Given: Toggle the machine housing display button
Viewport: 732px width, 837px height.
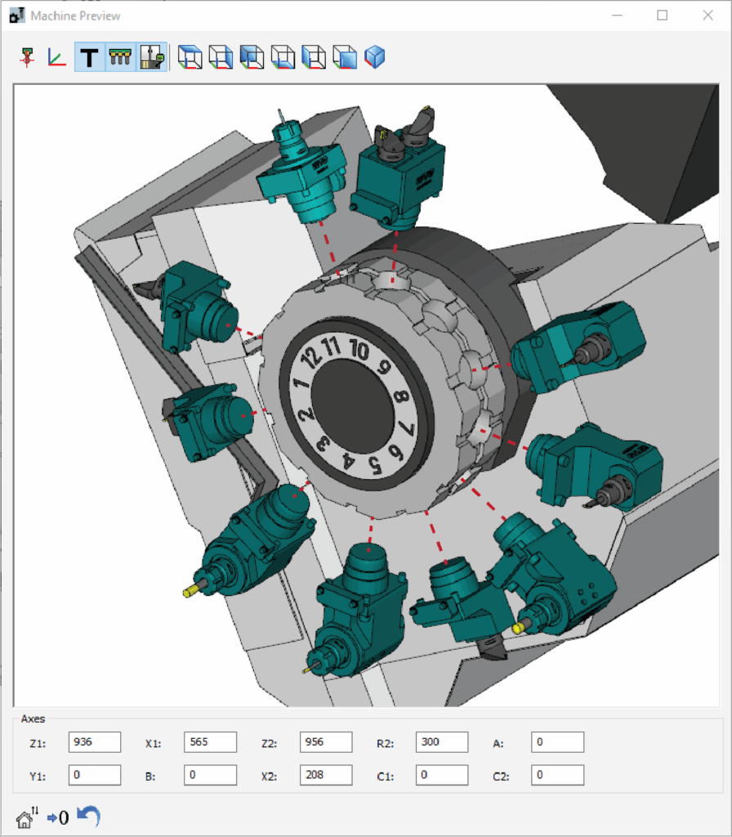Looking at the screenshot, I should [x=152, y=57].
